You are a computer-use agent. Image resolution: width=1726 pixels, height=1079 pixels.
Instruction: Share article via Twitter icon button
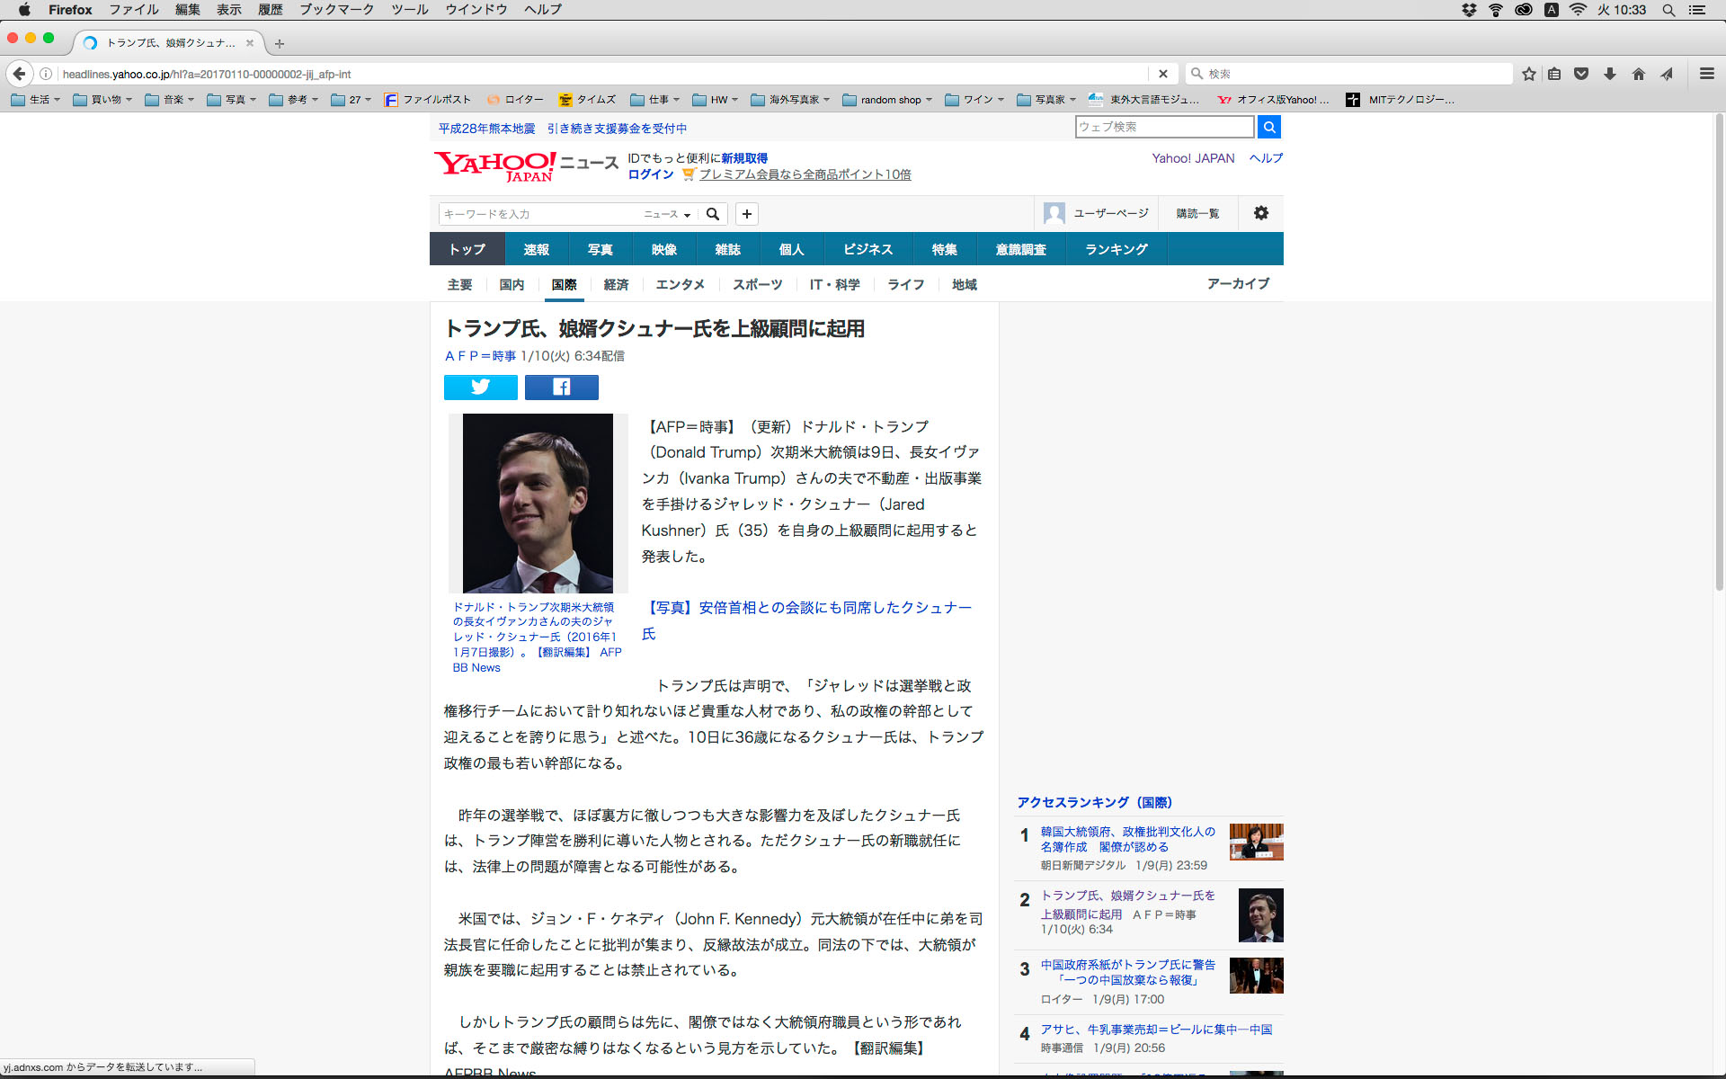480,388
